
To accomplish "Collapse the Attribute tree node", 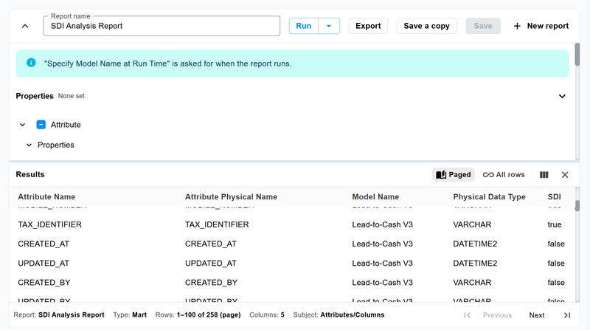I will click(x=23, y=125).
